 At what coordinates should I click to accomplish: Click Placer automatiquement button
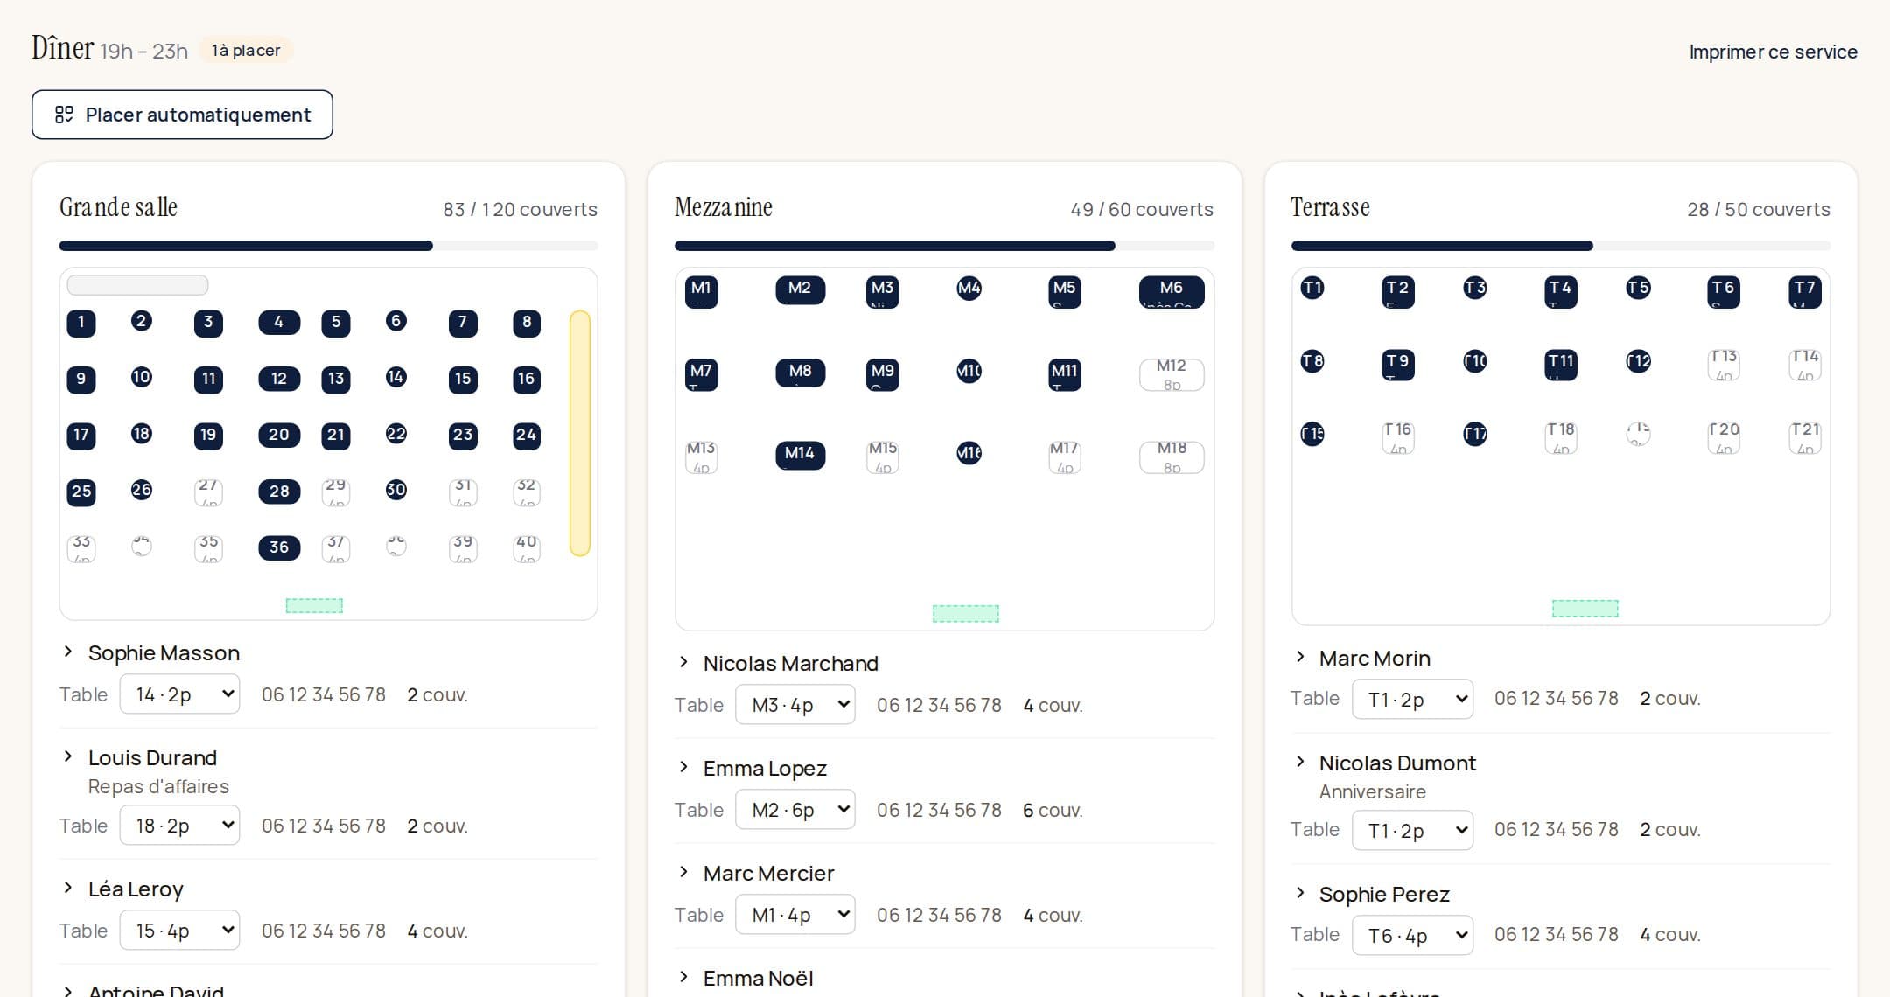click(182, 115)
